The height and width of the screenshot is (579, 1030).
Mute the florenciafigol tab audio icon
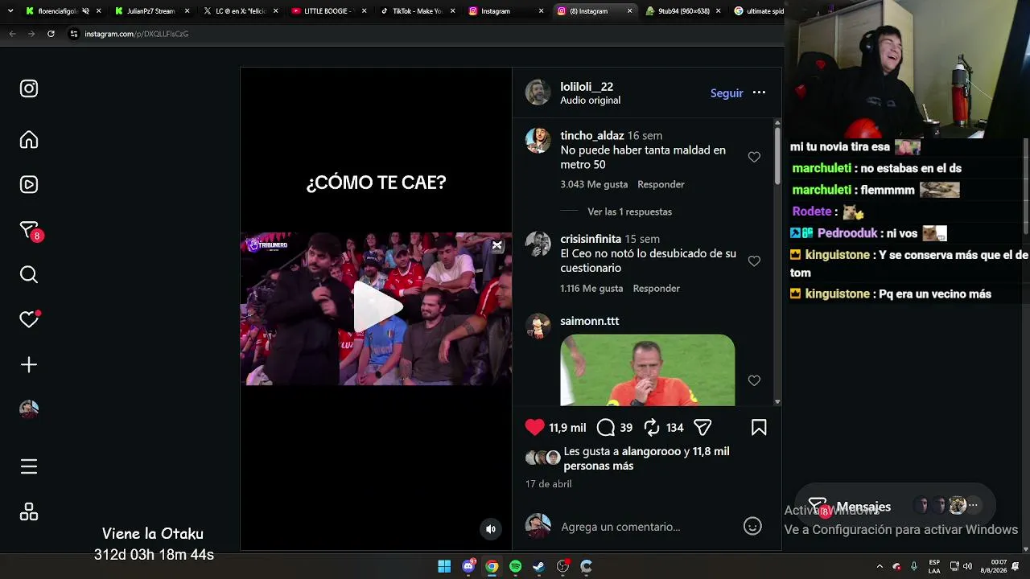tap(85, 11)
